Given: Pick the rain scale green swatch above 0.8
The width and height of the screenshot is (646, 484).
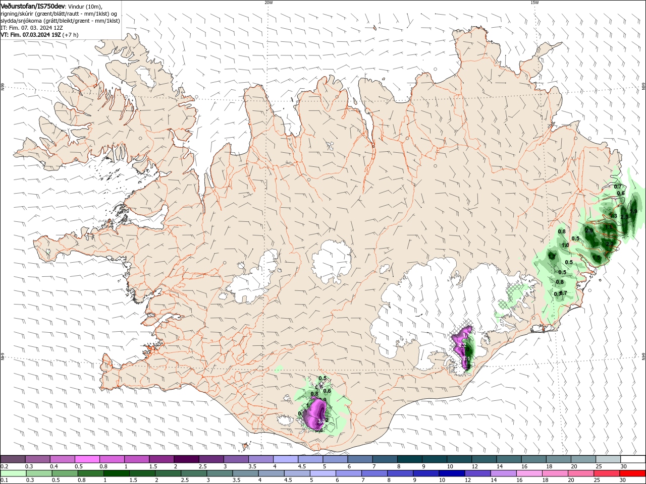Looking at the screenshot, I should tap(91, 473).
